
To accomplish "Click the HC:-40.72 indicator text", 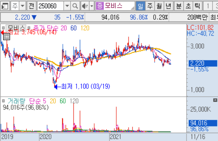I will tap(200, 34).
